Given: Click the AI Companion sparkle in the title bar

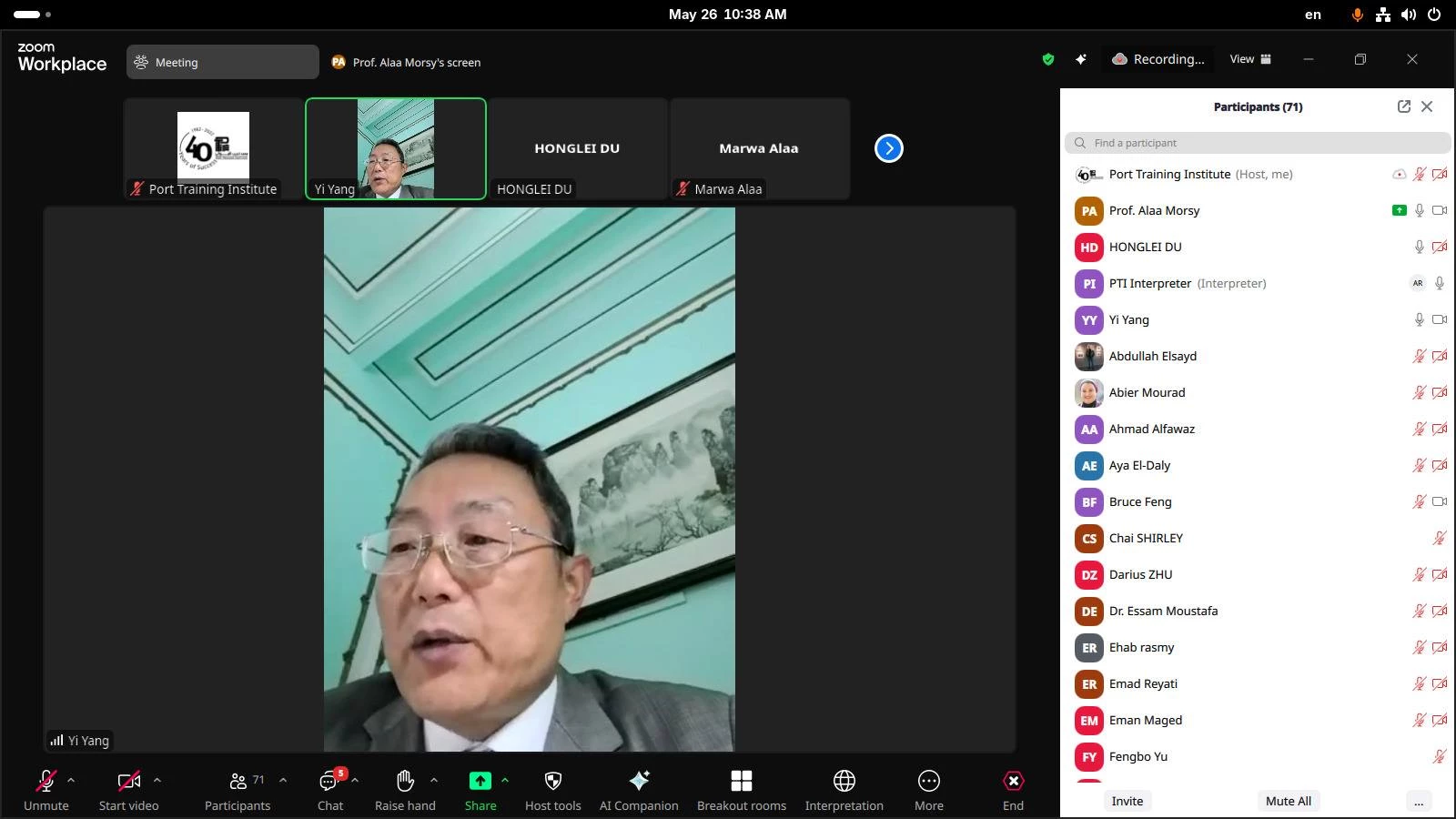Looking at the screenshot, I should [1081, 59].
